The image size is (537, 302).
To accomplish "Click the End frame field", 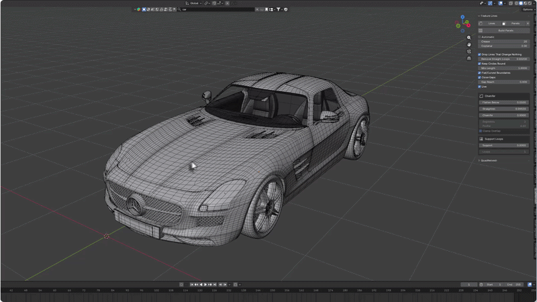I will click(514, 285).
